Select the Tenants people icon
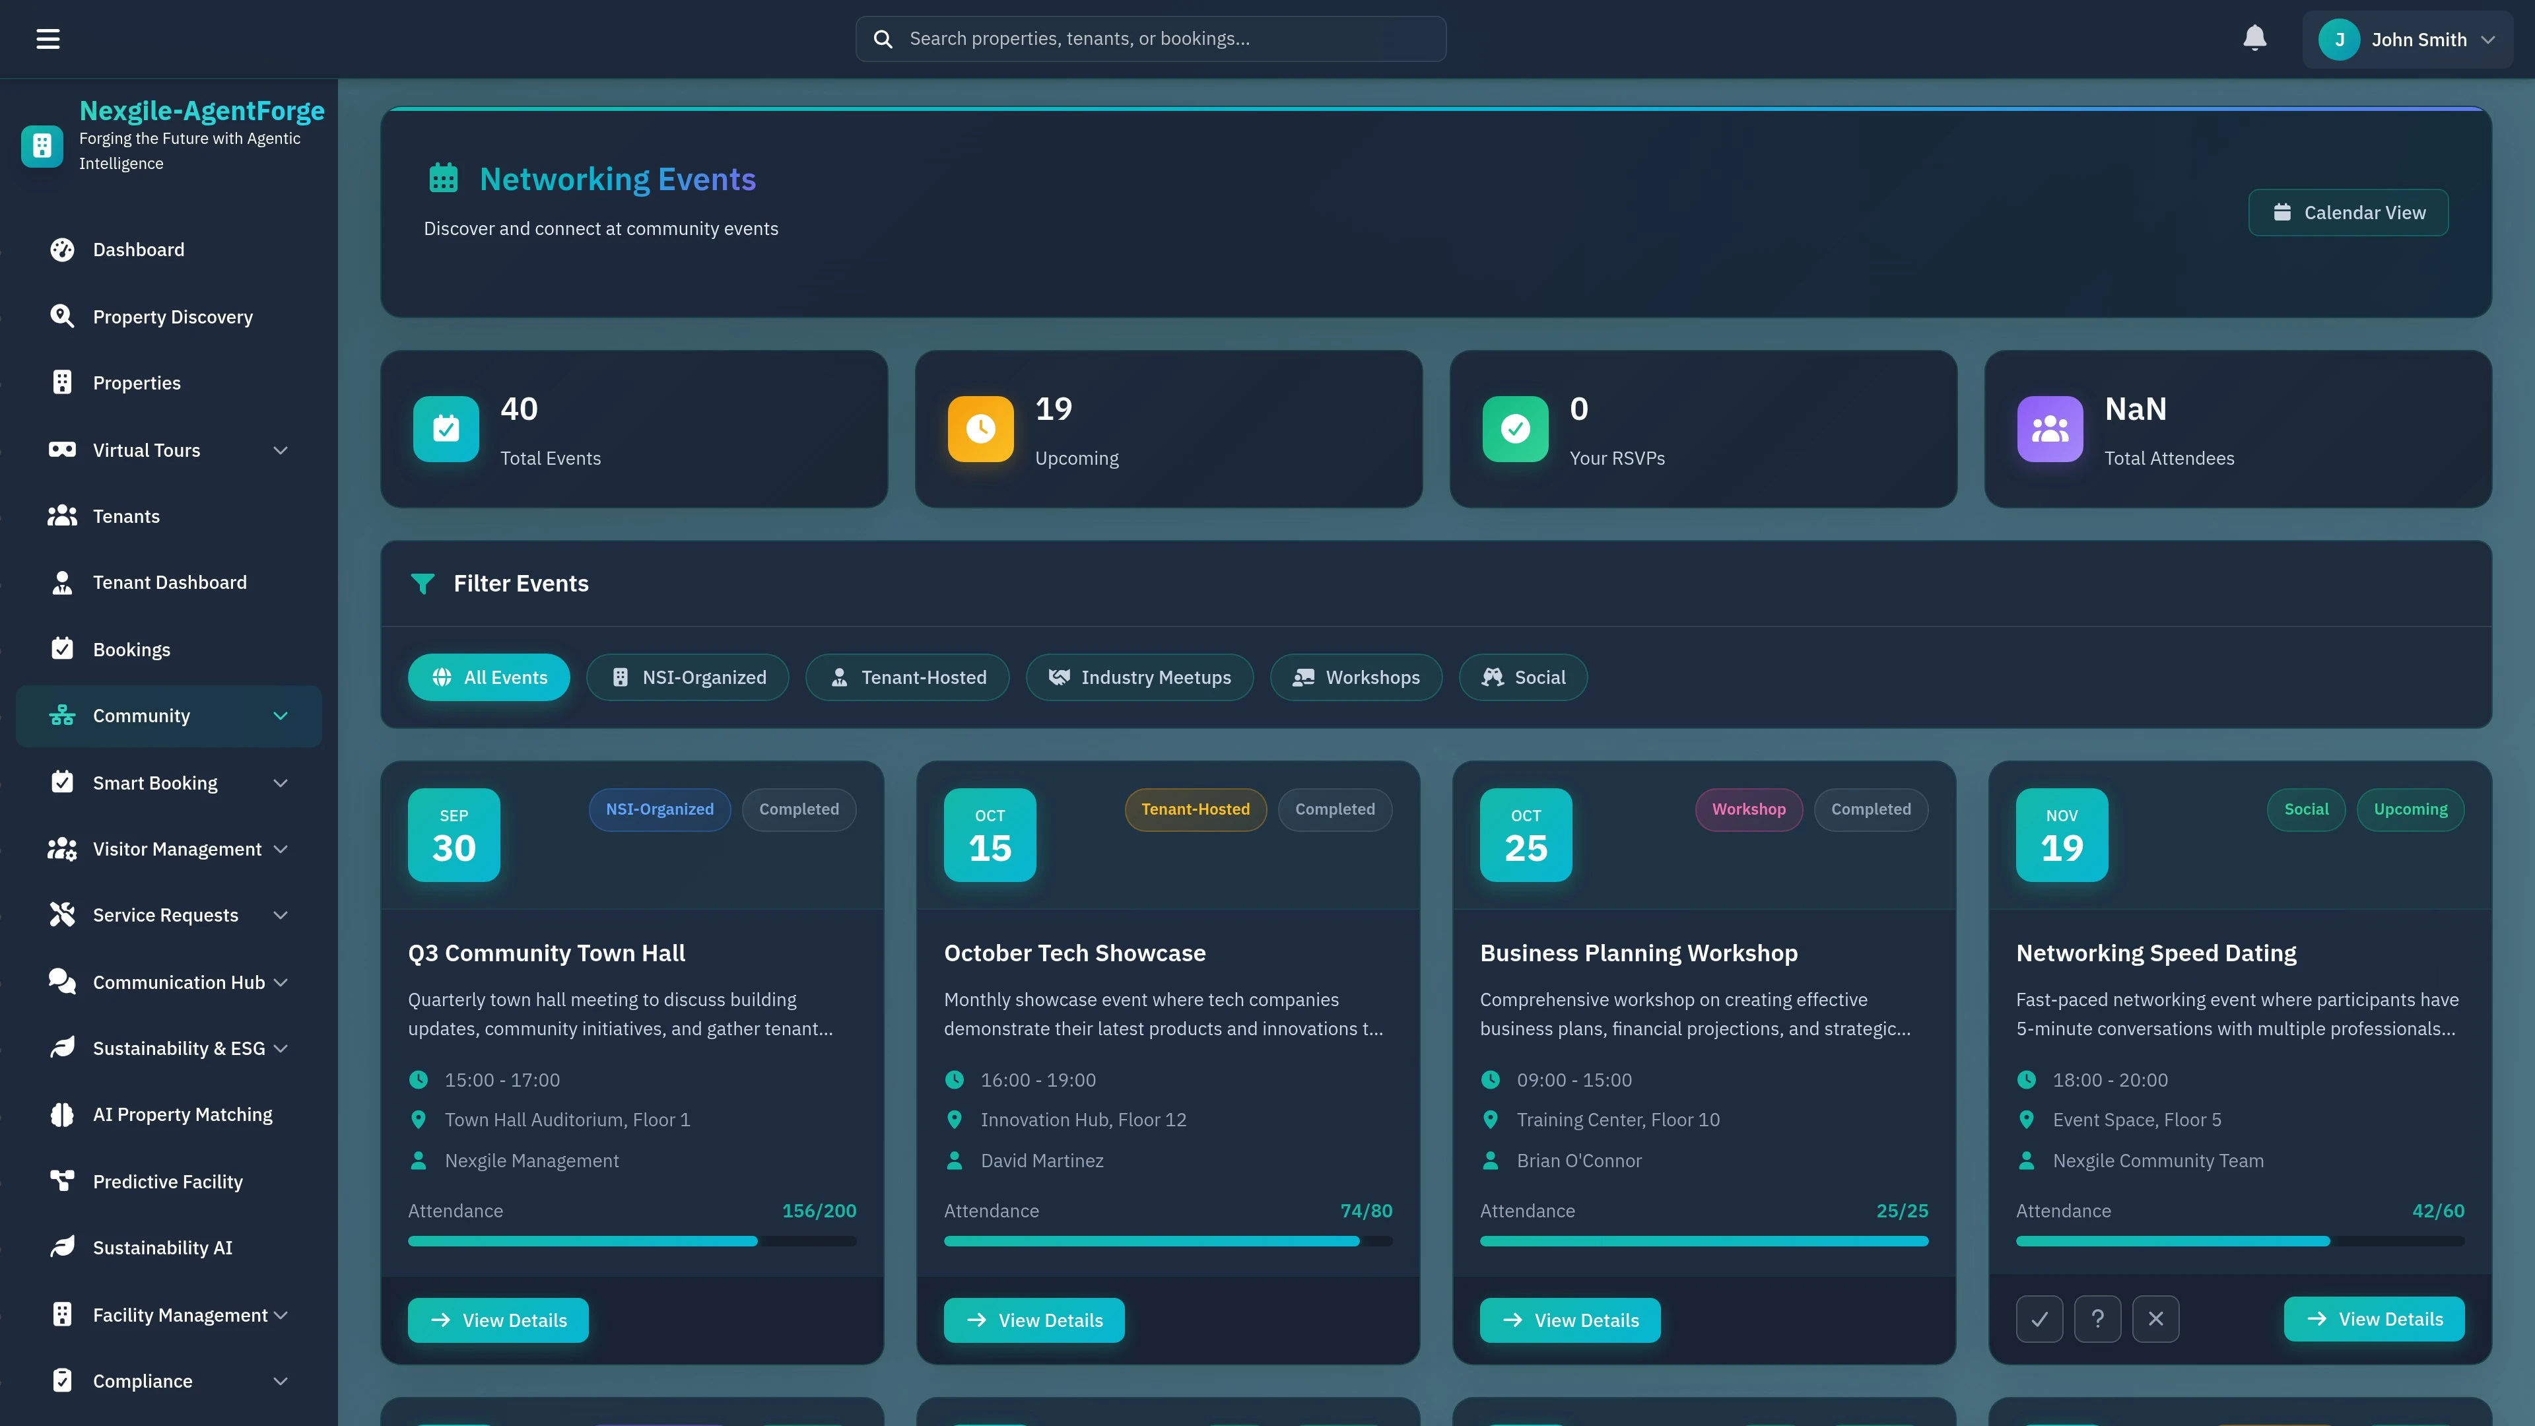 point(62,515)
